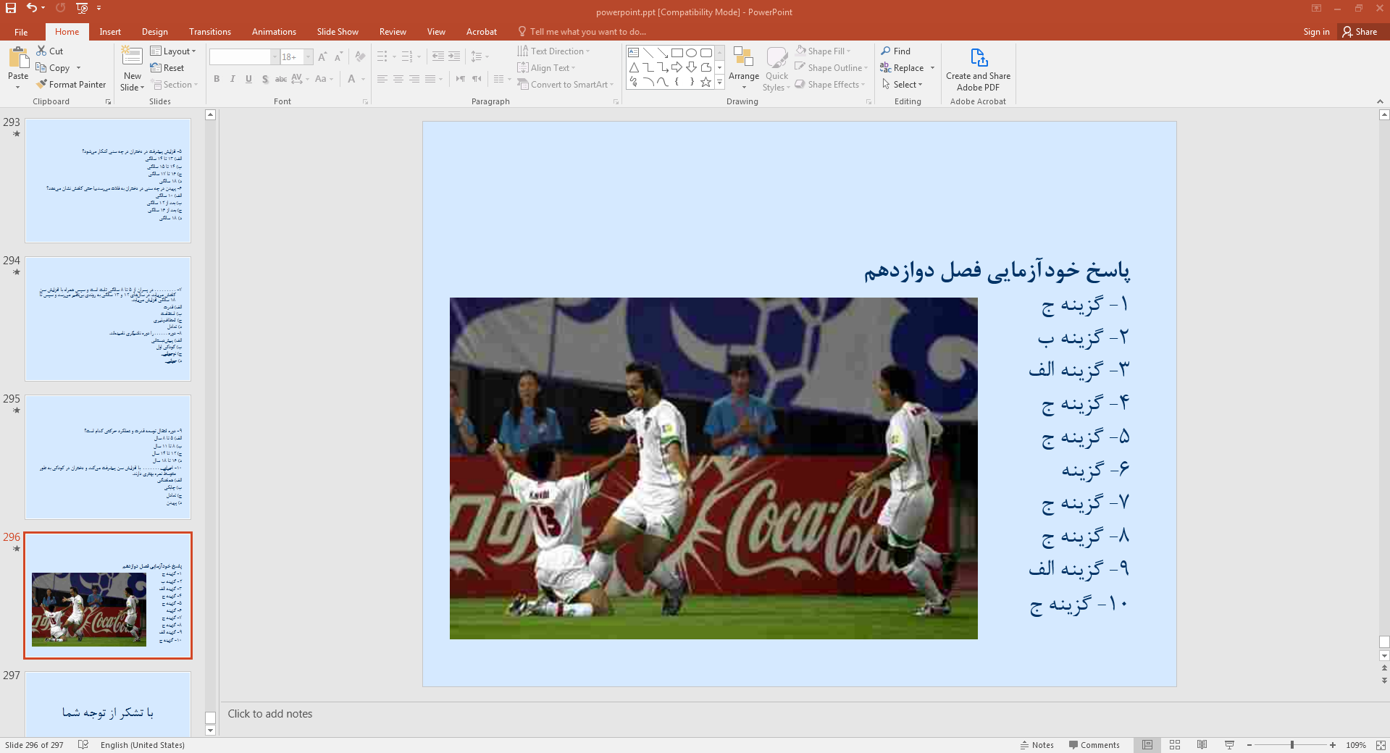Select the Rectangle shape tool

point(677,53)
